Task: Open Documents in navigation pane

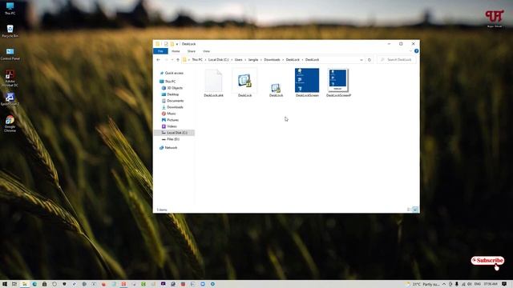Action: point(172,101)
